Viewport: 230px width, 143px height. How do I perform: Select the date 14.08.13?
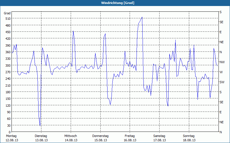coord(71,140)
